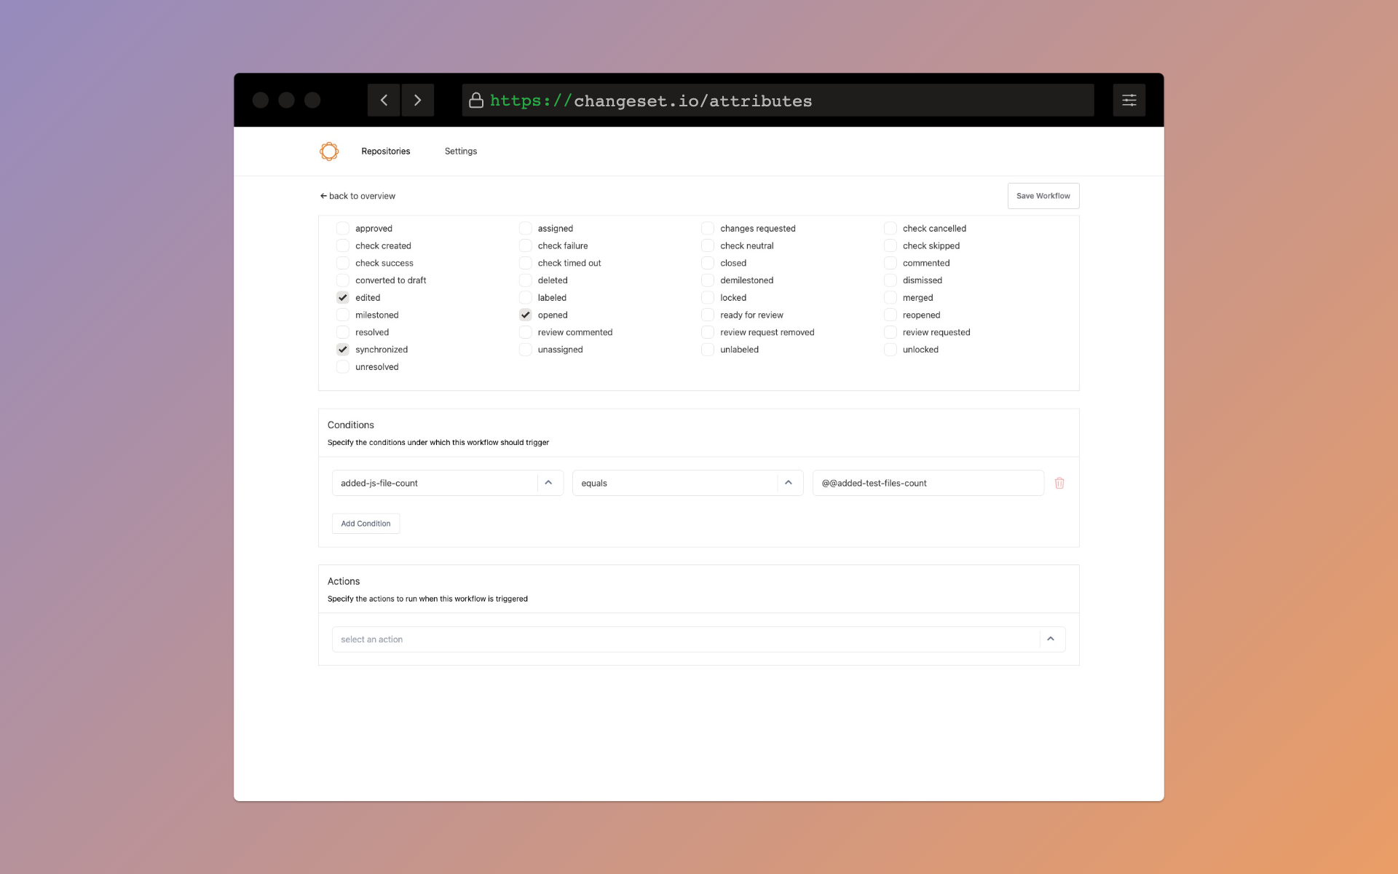Click the back navigation arrow icon
This screenshot has height=874, width=1398.
pos(384,100)
